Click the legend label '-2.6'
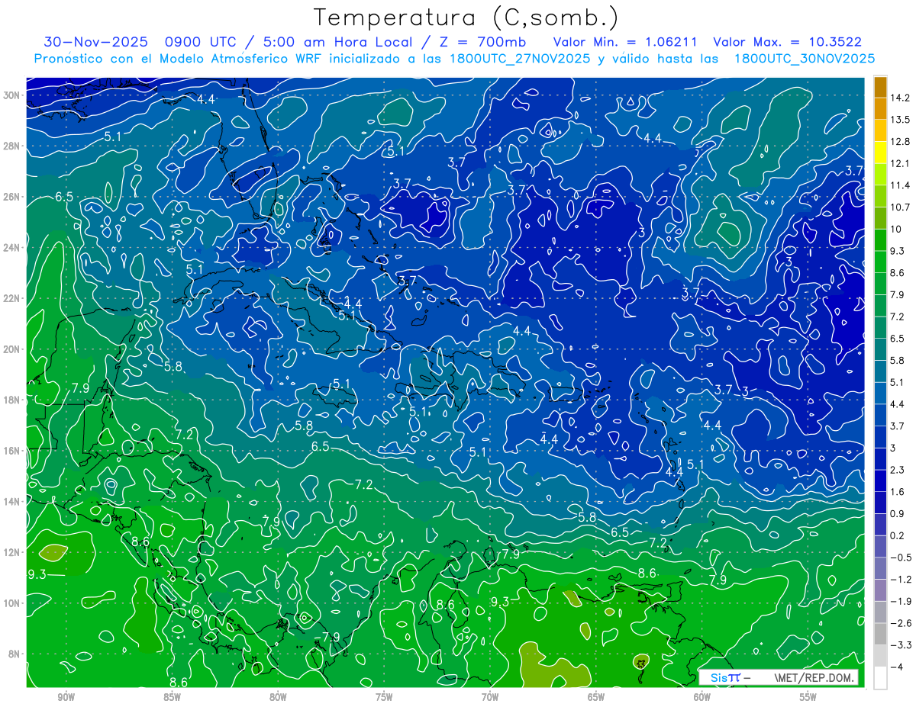 901,623
